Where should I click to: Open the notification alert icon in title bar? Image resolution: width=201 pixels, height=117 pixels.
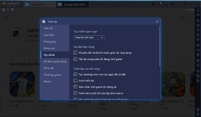(153, 4)
